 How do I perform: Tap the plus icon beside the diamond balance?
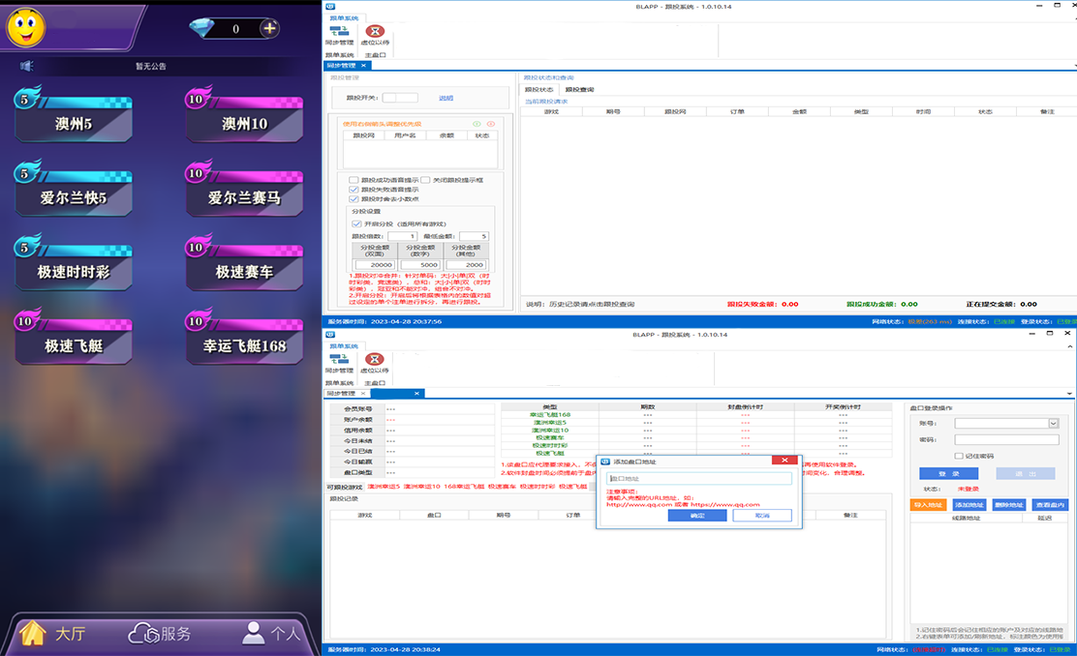click(270, 28)
